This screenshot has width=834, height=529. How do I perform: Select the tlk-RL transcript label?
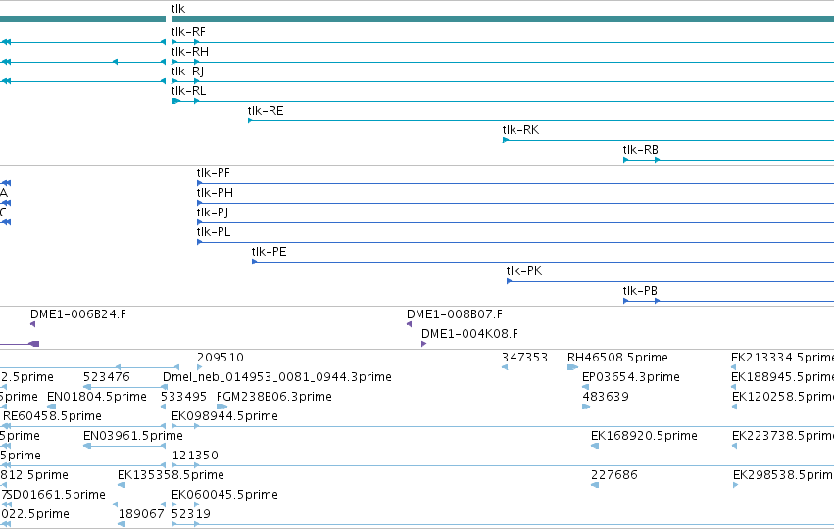coord(188,91)
